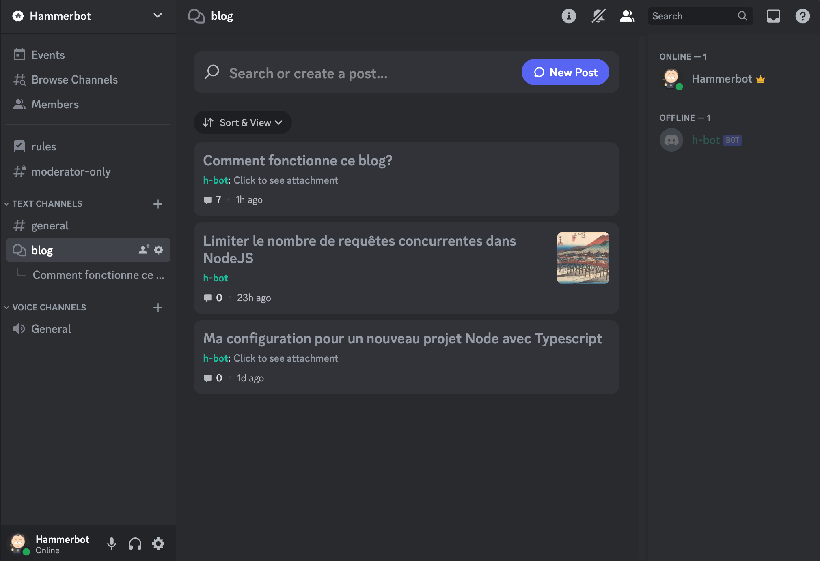This screenshot has width=820, height=561.
Task: Open the Sort & View dropdown
Action: [x=243, y=122]
